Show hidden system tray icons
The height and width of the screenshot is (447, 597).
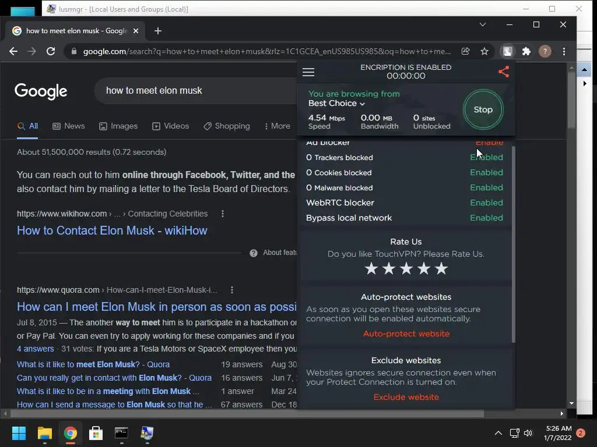click(498, 433)
